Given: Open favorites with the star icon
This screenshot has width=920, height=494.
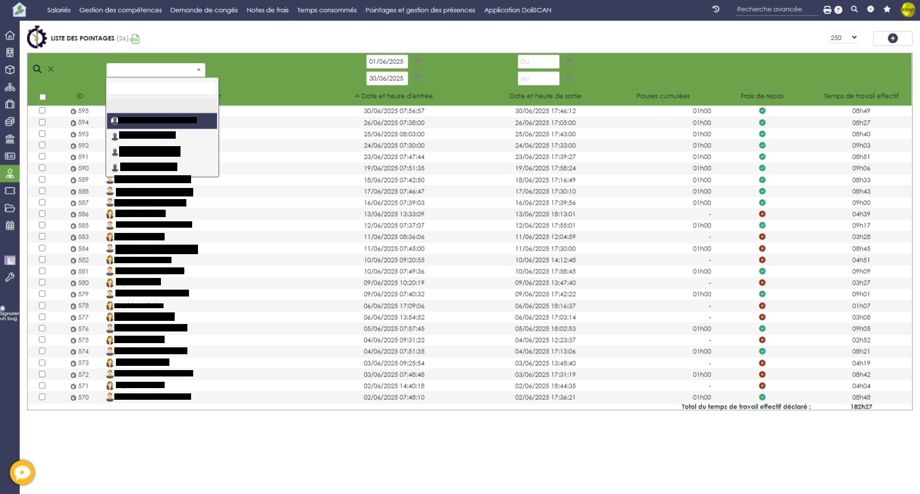Looking at the screenshot, I should [x=887, y=9].
